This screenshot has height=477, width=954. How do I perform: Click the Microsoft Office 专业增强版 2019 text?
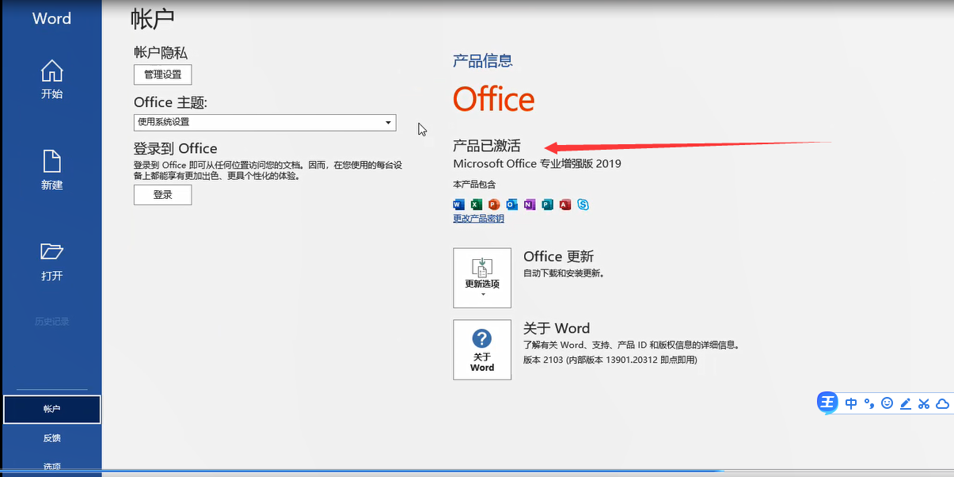537,164
